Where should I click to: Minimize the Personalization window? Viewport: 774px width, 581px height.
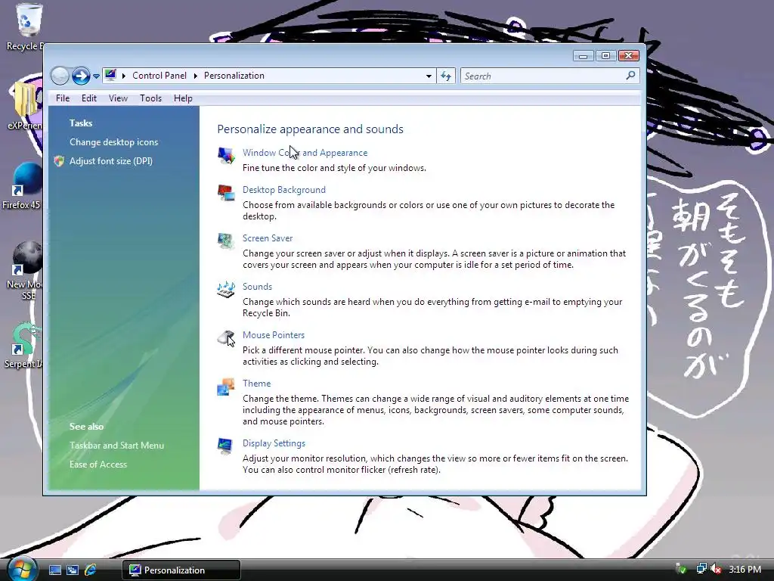point(583,56)
